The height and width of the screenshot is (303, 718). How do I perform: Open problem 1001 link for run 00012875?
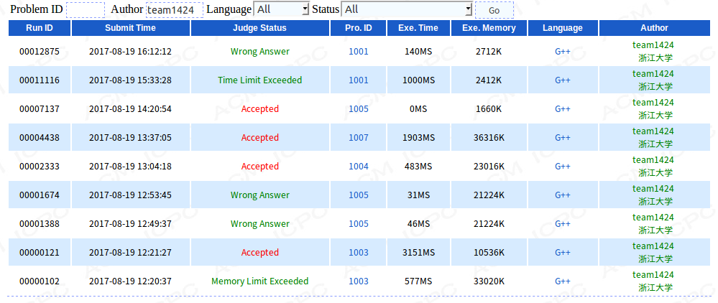point(359,52)
